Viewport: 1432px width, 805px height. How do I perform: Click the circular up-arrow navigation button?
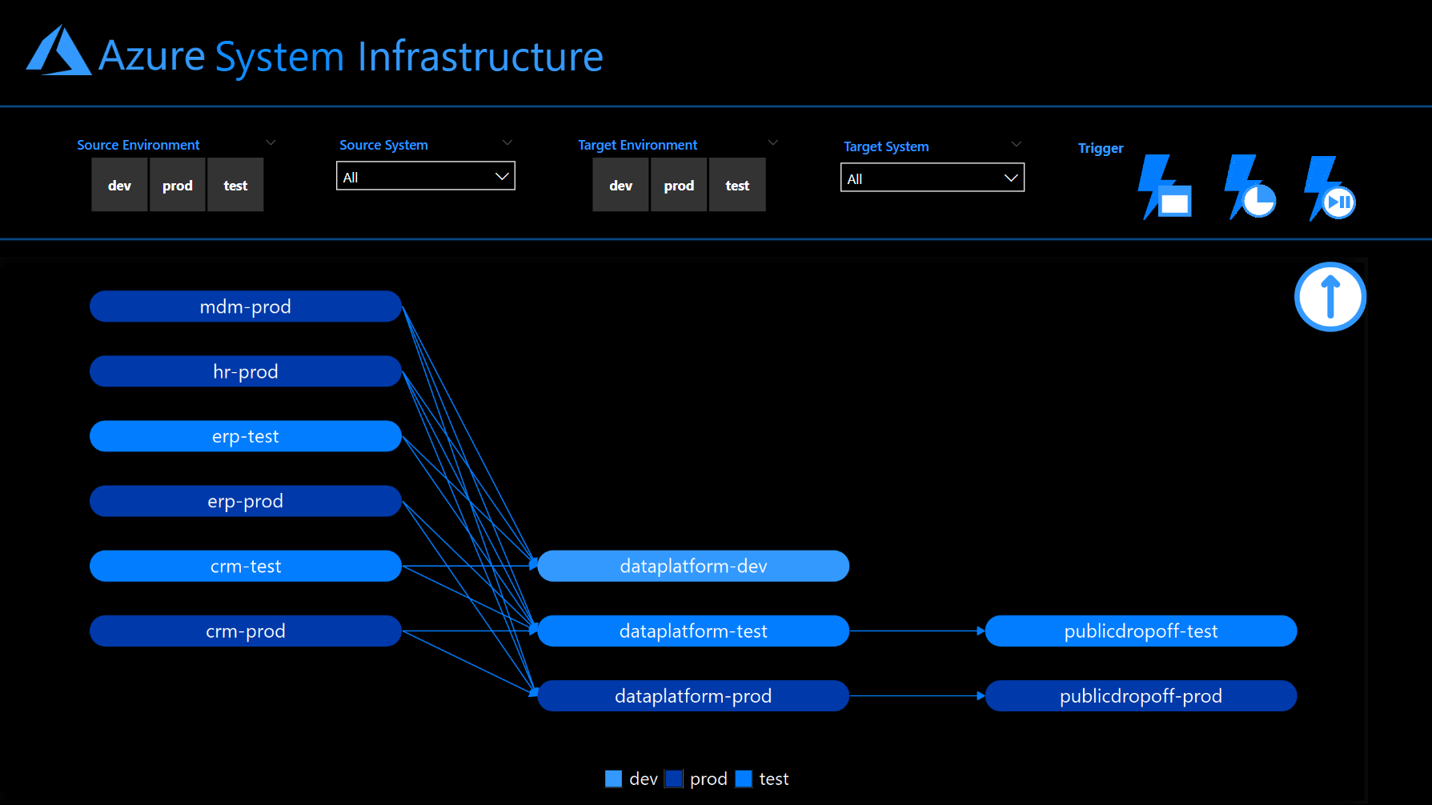(1330, 296)
